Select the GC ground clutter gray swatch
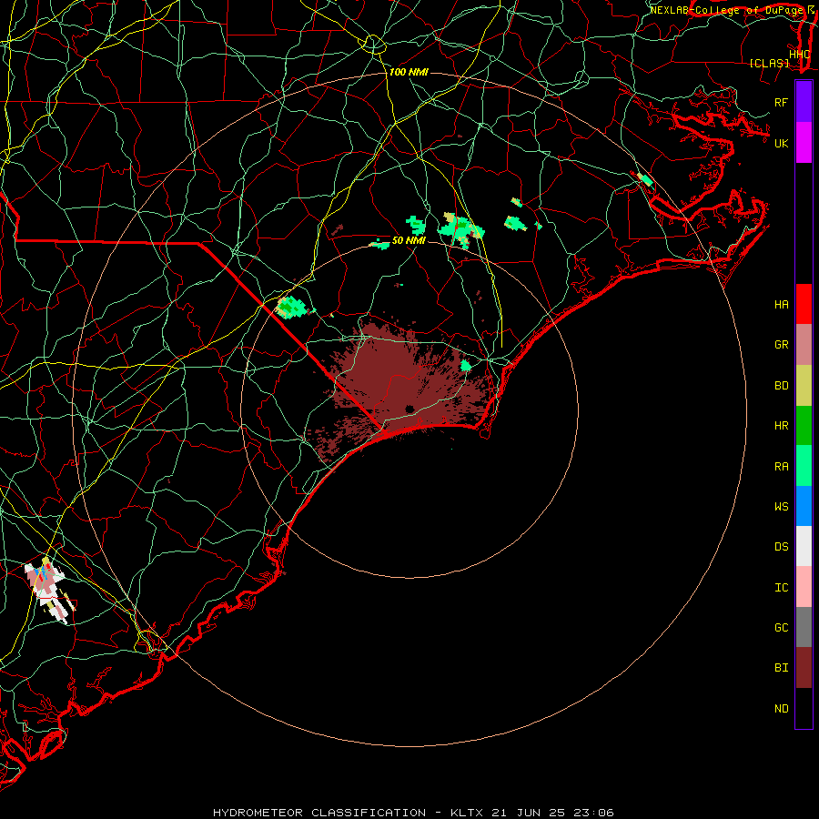The height and width of the screenshot is (819, 819). [804, 627]
